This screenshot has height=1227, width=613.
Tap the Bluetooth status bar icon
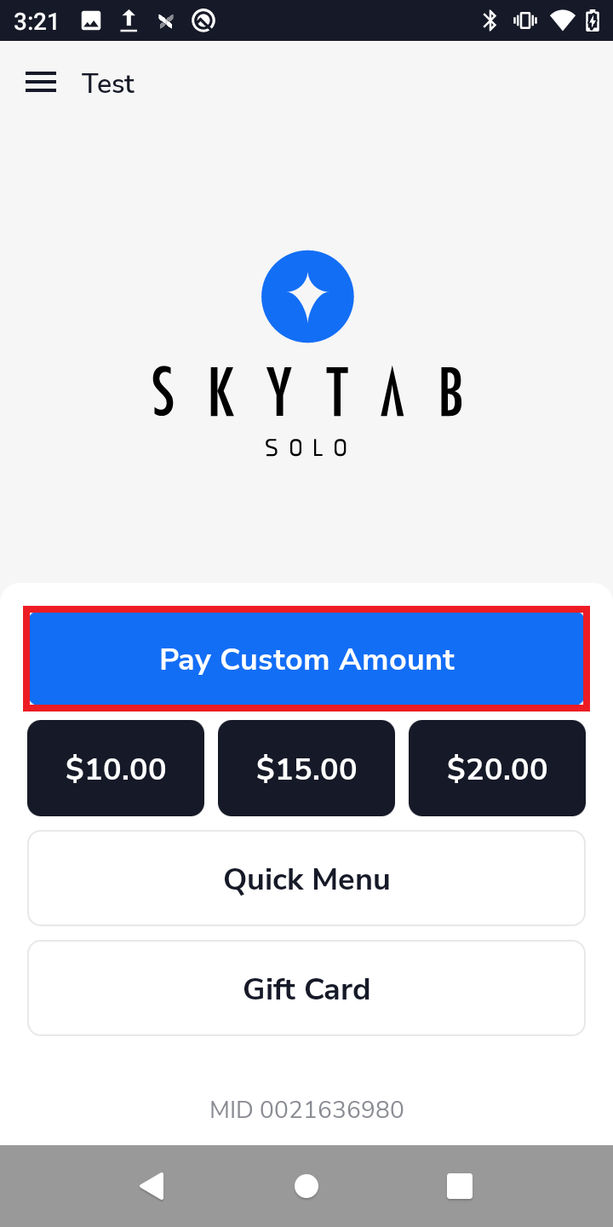click(490, 20)
